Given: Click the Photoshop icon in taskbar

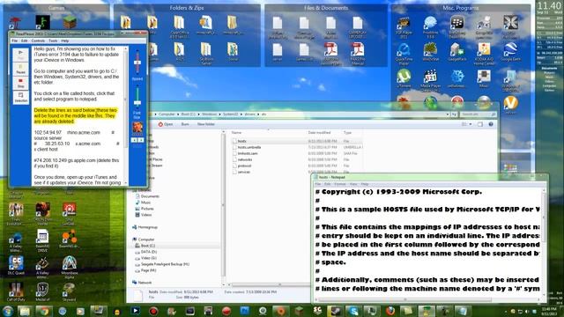Looking at the screenshot, I should tap(245, 311).
